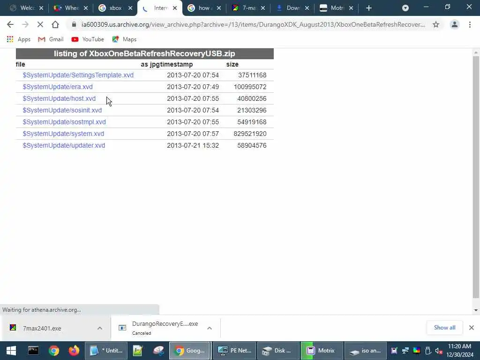
Task: Open $SystemUpdate/sostmpl.xvd file link
Action: (64, 122)
